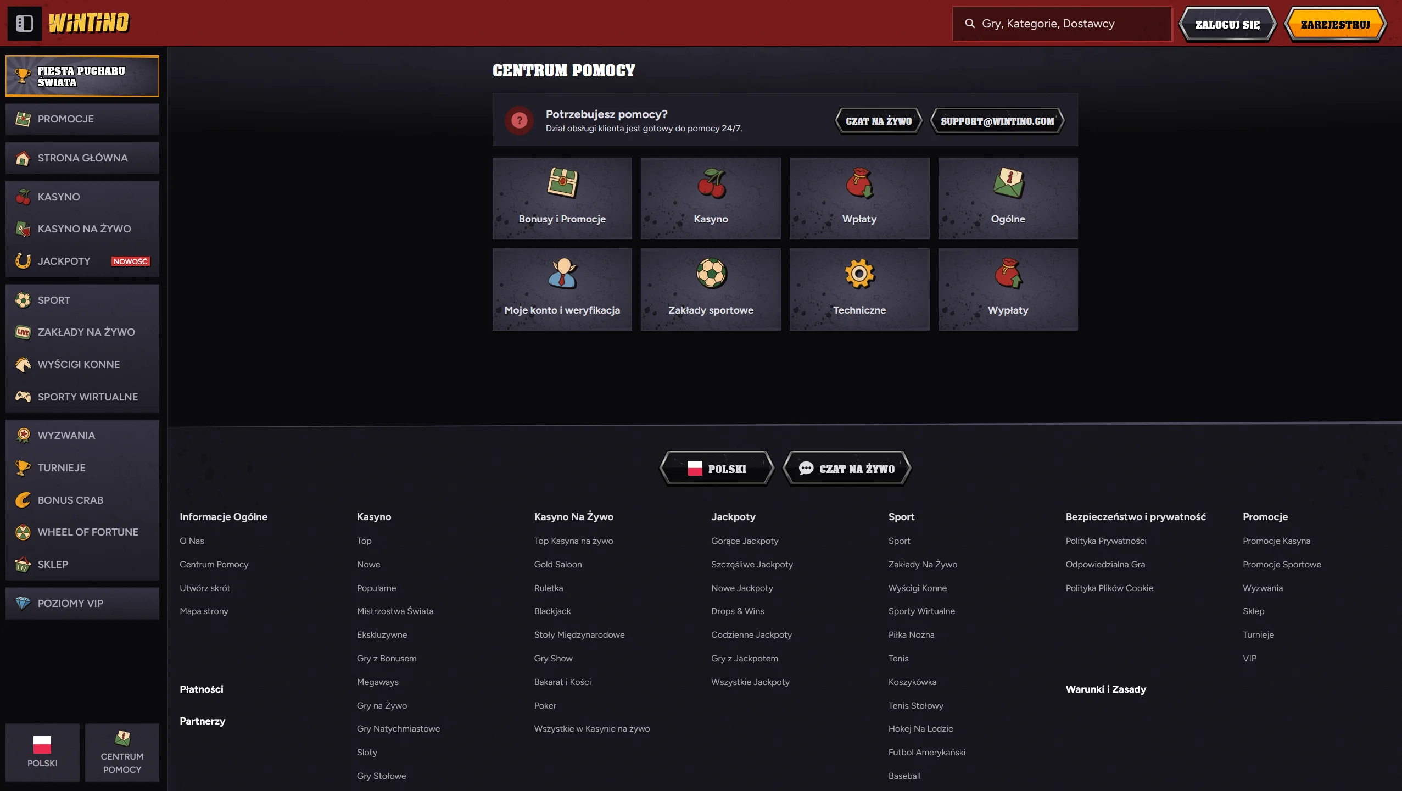
Task: Click the Partnerzy footer link
Action: point(203,721)
